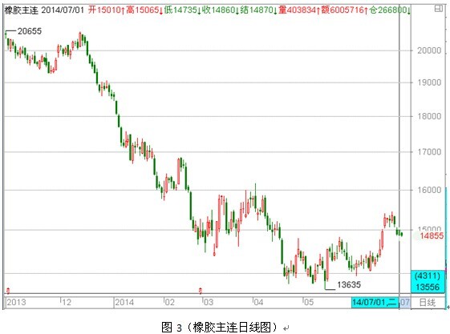Click the 17000 price axis label
The height and width of the screenshot is (334, 450).
[429, 152]
